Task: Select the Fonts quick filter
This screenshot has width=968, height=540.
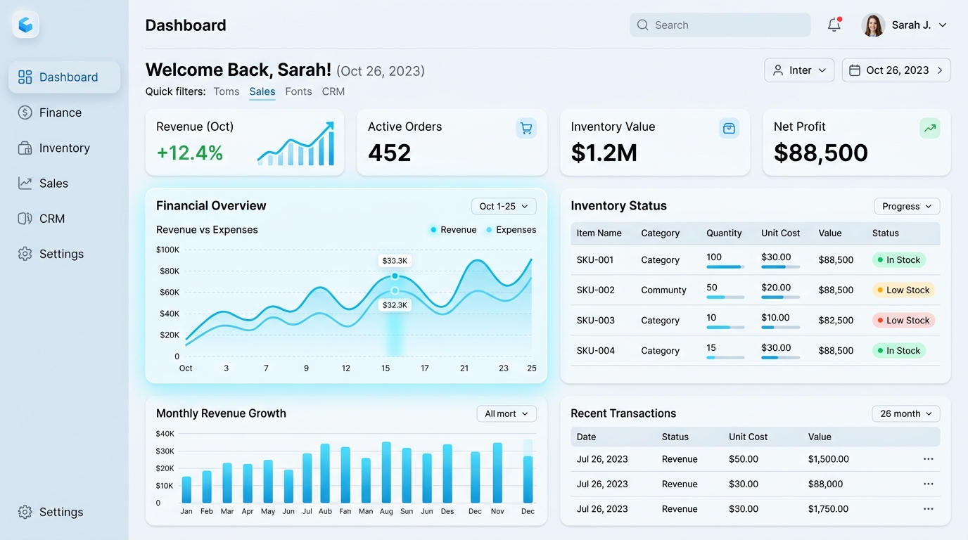Action: [298, 91]
